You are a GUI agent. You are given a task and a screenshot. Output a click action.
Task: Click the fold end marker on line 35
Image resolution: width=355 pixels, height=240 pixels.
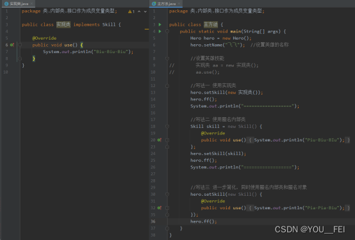[167, 214]
